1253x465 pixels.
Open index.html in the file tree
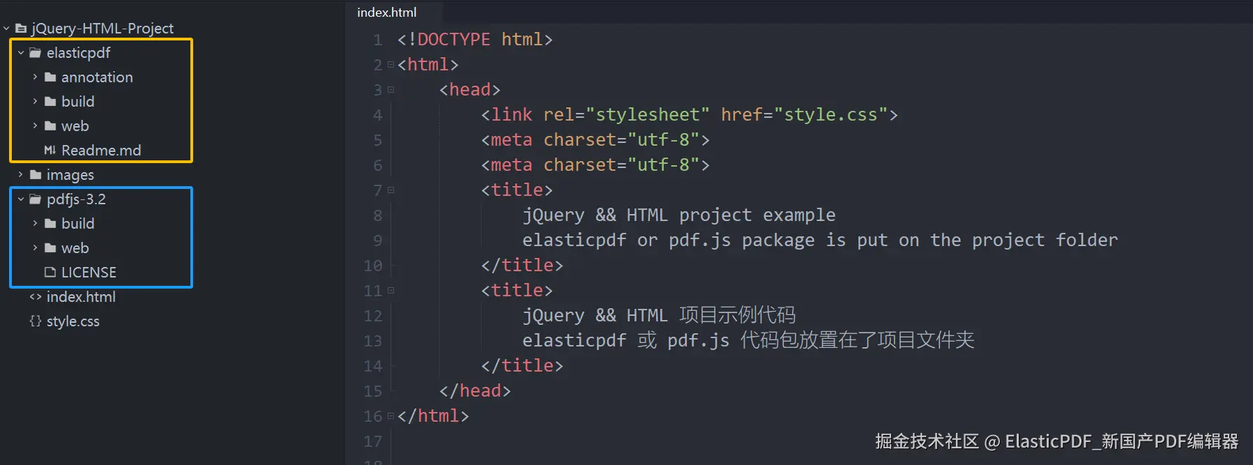pos(81,297)
